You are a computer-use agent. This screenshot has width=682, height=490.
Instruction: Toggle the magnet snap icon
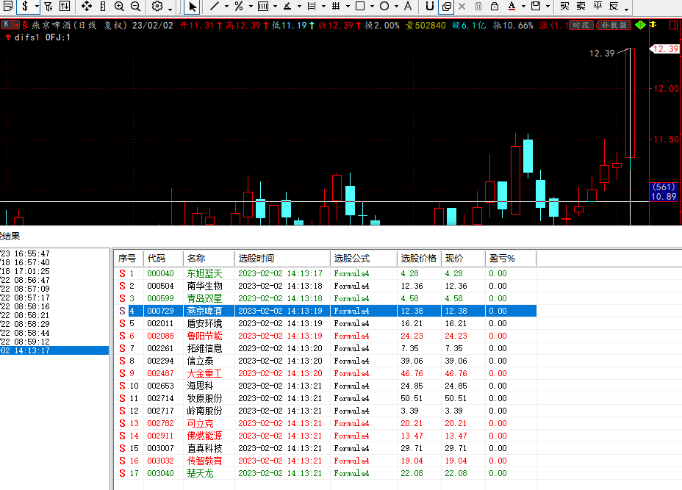[430, 6]
